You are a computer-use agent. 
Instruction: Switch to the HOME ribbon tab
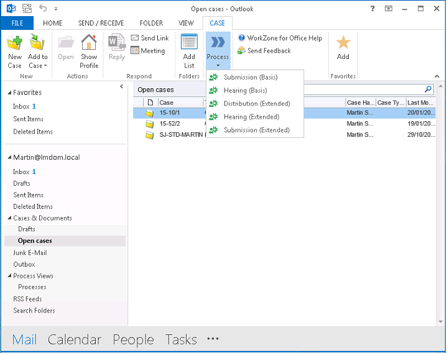pos(52,23)
